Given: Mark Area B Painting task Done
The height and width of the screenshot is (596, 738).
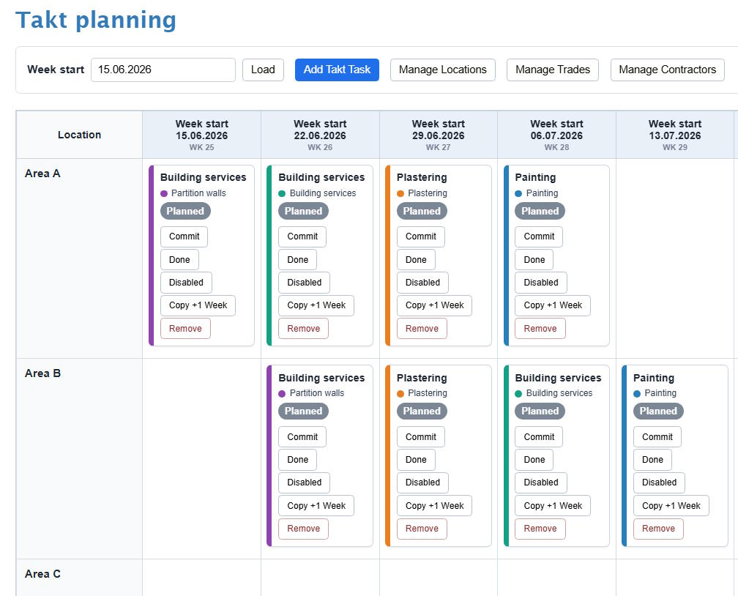Looking at the screenshot, I should pos(652,460).
